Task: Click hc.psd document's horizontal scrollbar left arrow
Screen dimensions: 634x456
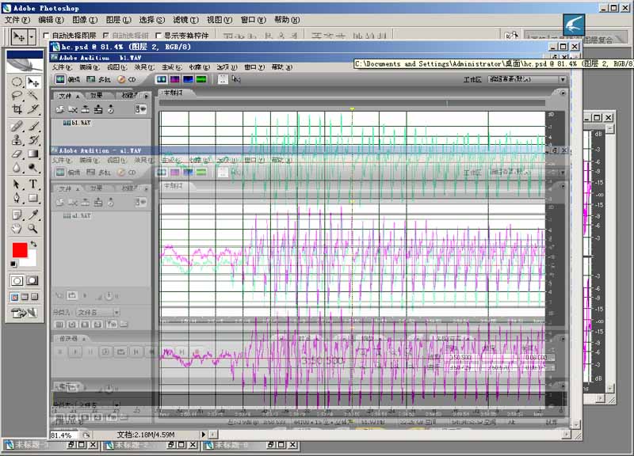Action: 213,435
